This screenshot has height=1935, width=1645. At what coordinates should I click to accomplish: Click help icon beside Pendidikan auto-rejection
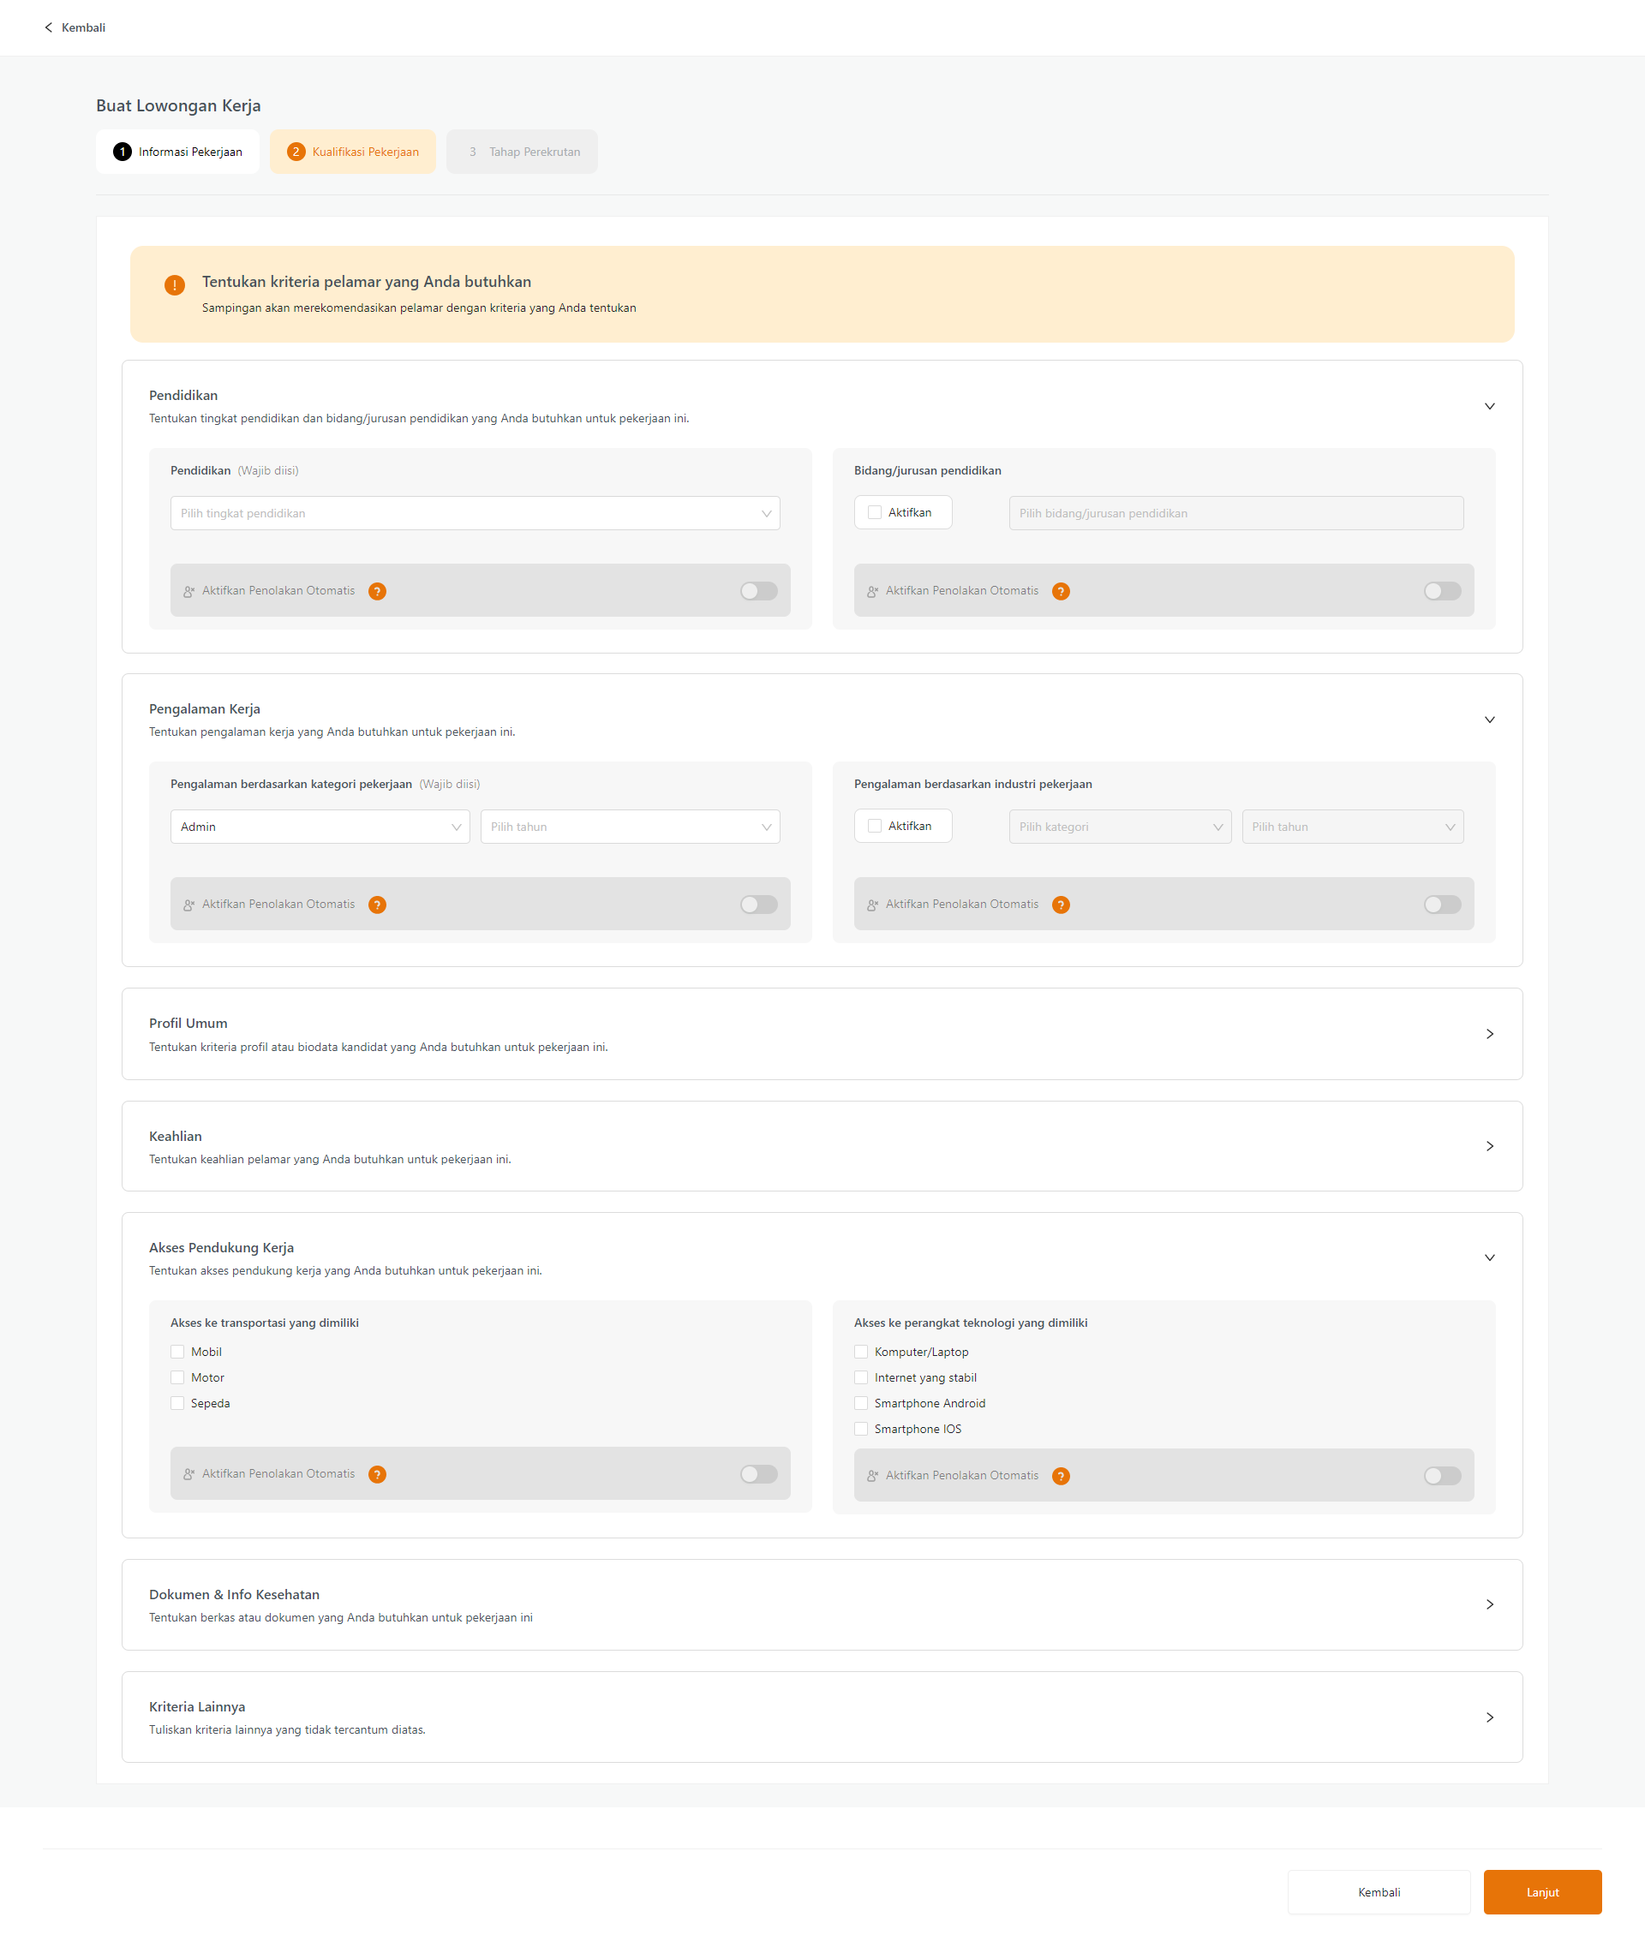coord(377,591)
